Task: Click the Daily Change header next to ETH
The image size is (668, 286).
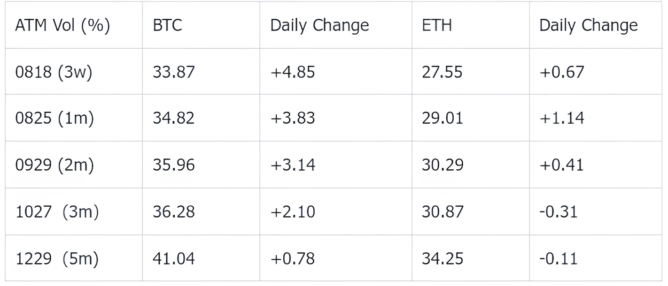Action: click(x=588, y=25)
